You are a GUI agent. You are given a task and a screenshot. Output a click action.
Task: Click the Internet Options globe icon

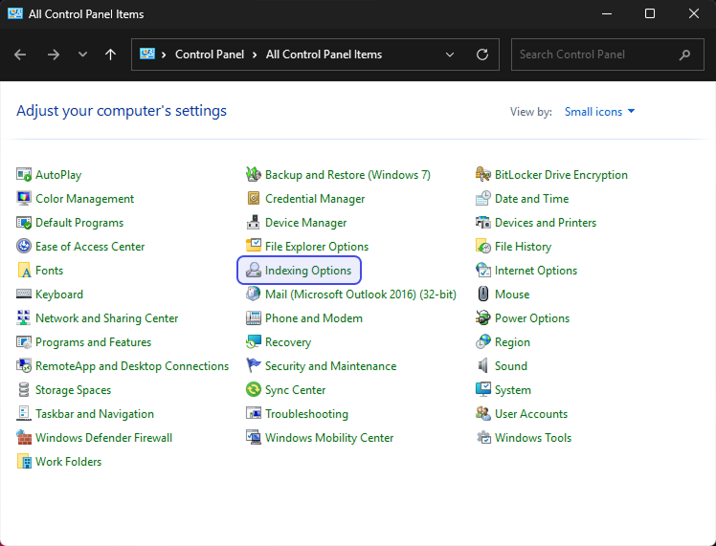(x=483, y=270)
